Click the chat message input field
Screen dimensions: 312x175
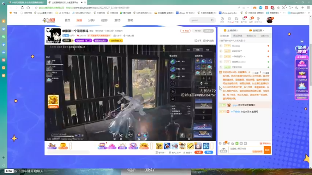coord(246,150)
